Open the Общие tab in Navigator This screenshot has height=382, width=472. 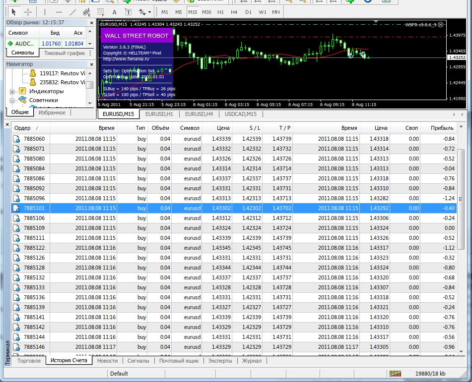tap(20, 112)
